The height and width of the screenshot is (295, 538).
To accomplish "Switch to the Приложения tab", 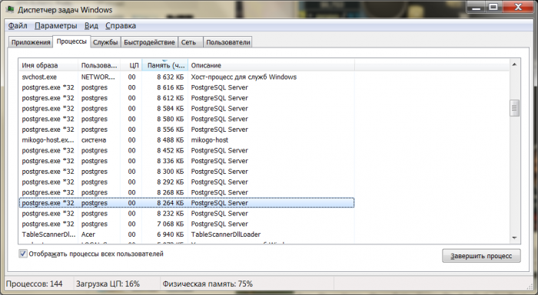I will tap(31, 42).
